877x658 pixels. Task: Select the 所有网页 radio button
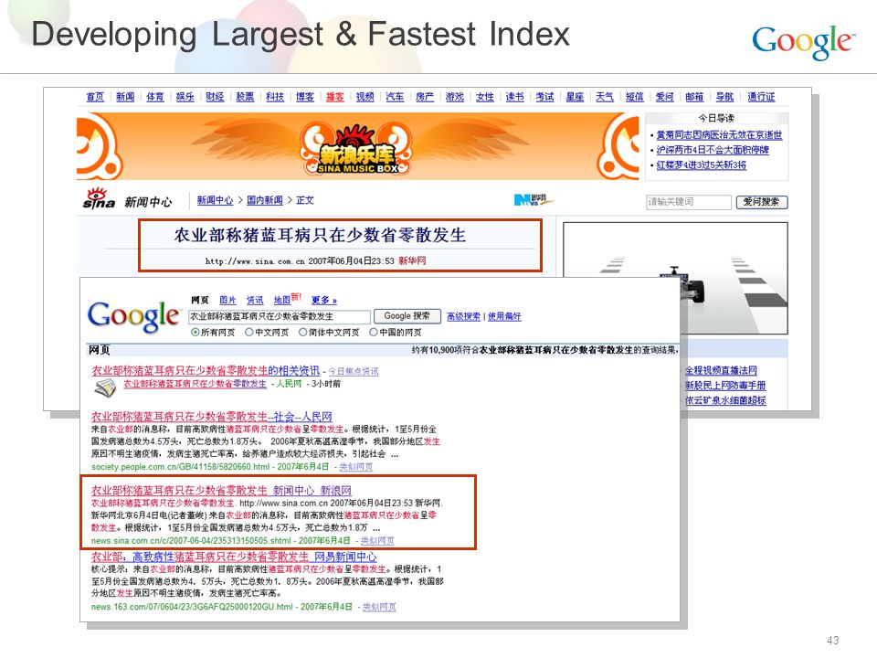pos(195,333)
